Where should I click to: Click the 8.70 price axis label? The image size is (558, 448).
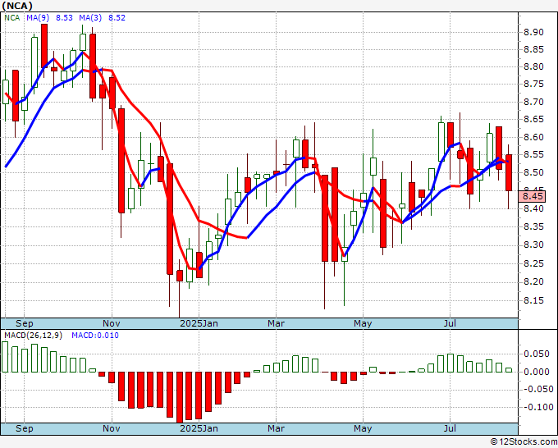click(x=533, y=102)
